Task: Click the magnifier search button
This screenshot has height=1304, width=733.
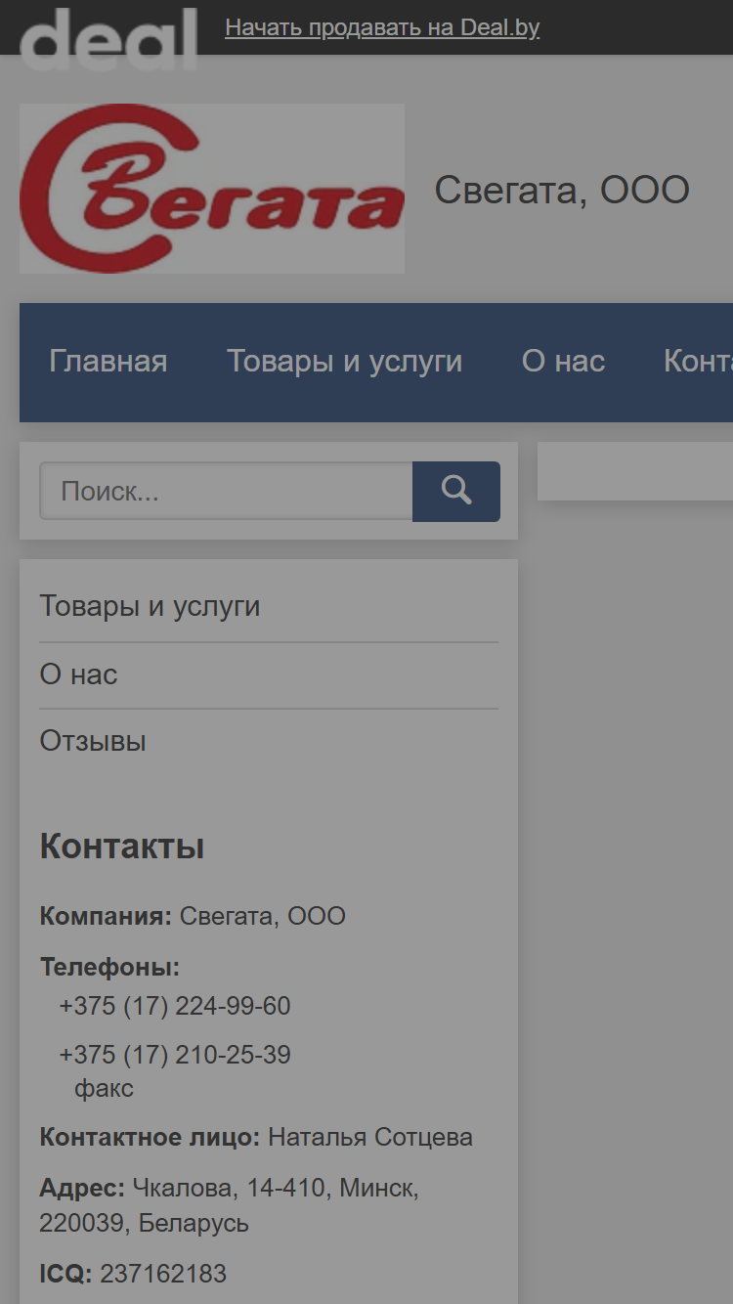Action: pyautogui.click(x=456, y=491)
